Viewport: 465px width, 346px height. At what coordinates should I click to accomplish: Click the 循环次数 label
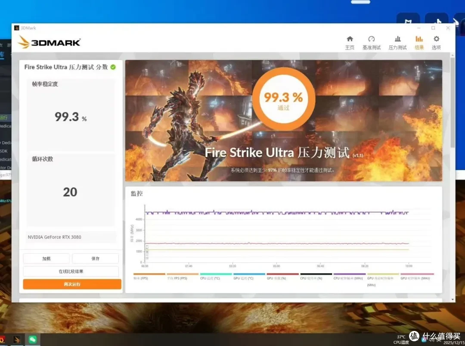(x=42, y=159)
